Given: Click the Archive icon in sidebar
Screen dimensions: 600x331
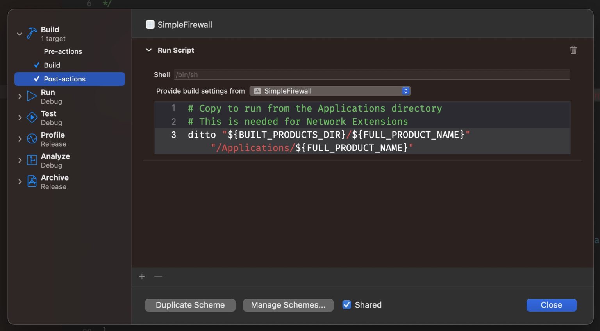Looking at the screenshot, I should [x=32, y=181].
